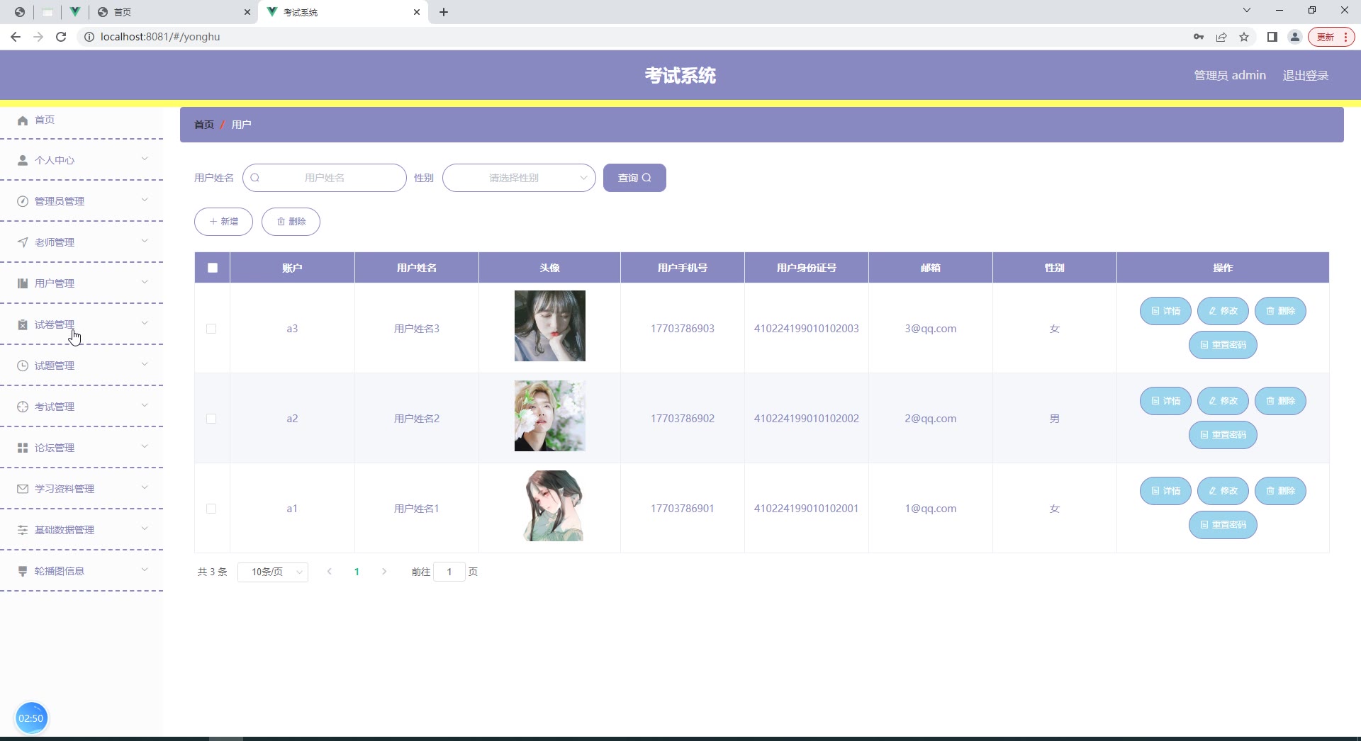Viewport: 1361px width, 741px height.
Task: Click the avatar thumbnail of user a3
Action: tap(550, 326)
